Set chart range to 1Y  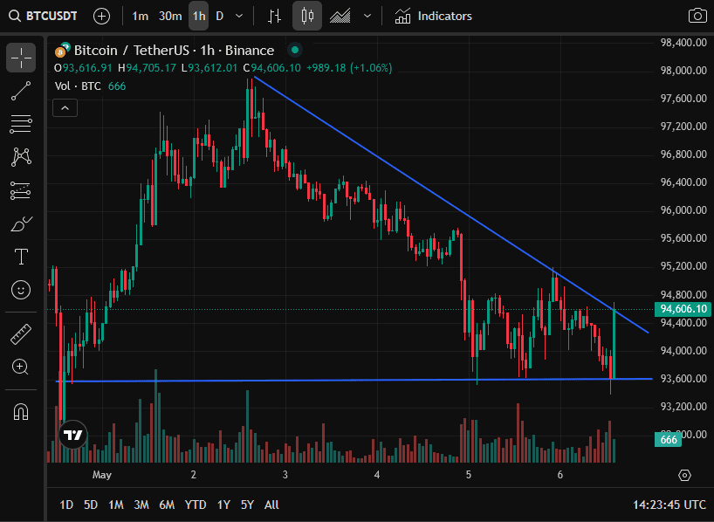coord(223,505)
